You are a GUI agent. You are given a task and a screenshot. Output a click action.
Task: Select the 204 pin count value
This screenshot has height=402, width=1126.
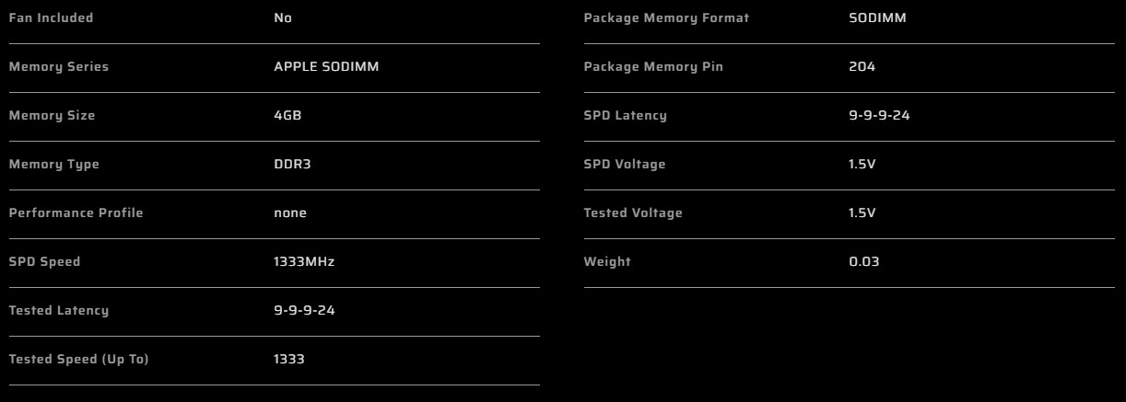(x=862, y=67)
